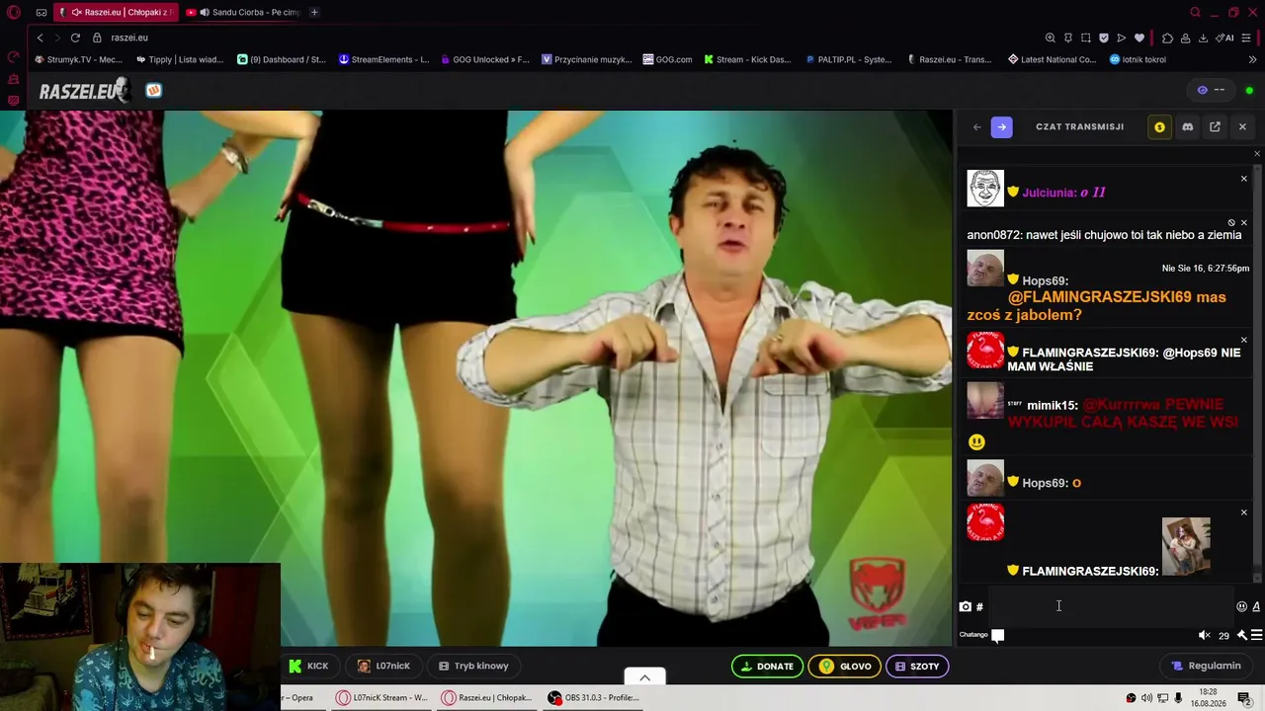
Task: Open the emoji smiley picker in chat
Action: 1241,606
